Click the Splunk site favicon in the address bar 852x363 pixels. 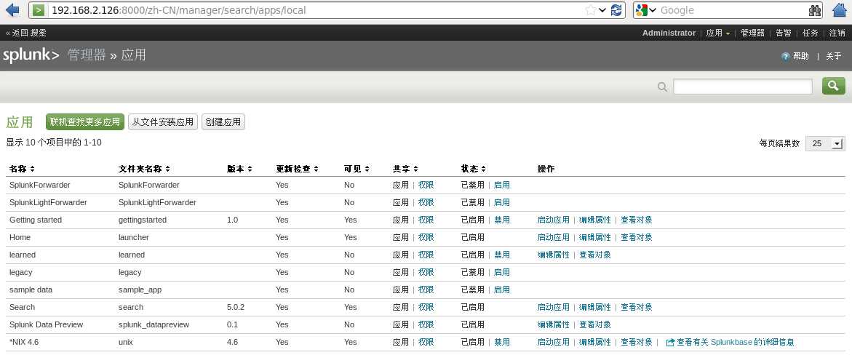point(38,9)
